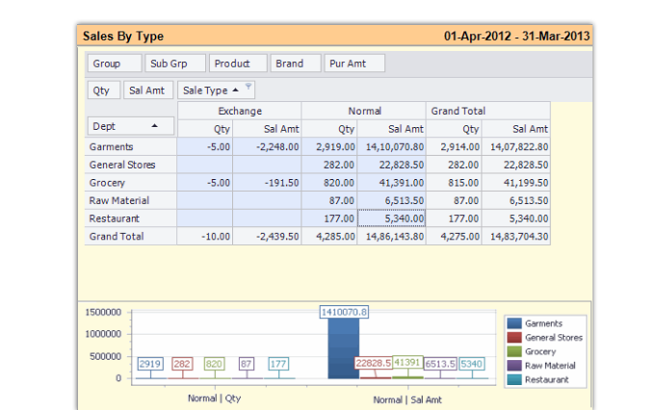
Task: Select the Sub Grp field header
Action: tap(175, 64)
